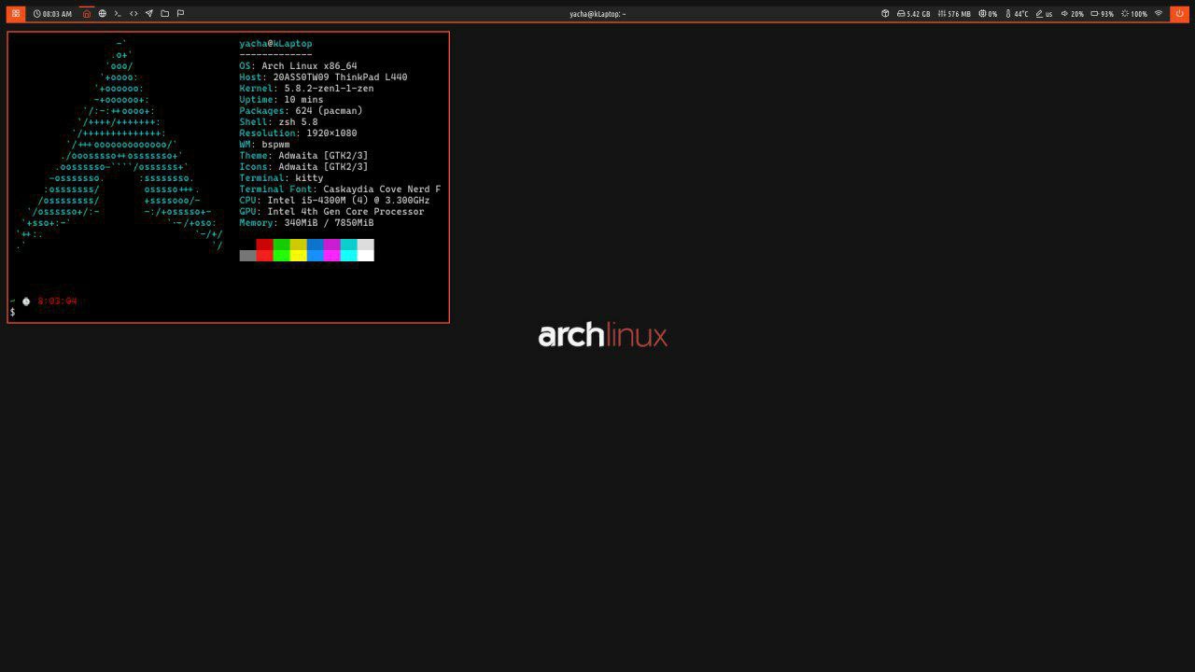The image size is (1195, 672).
Task: Click the green swatch in neofetch palette
Action: coord(281,250)
